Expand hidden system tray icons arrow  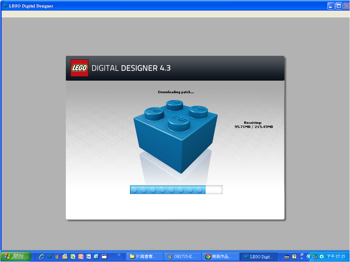[x=309, y=257]
